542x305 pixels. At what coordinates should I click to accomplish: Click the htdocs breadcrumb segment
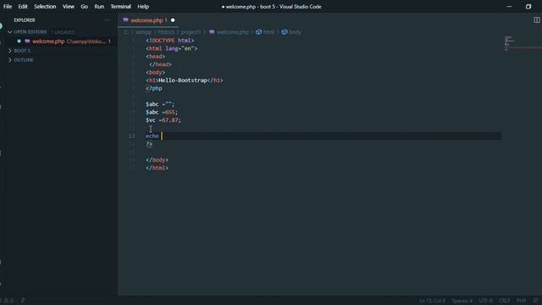coord(166,32)
